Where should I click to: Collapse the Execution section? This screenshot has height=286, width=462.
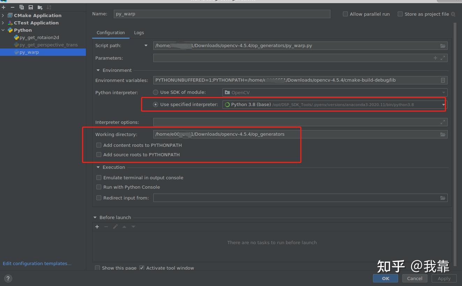tap(98, 167)
